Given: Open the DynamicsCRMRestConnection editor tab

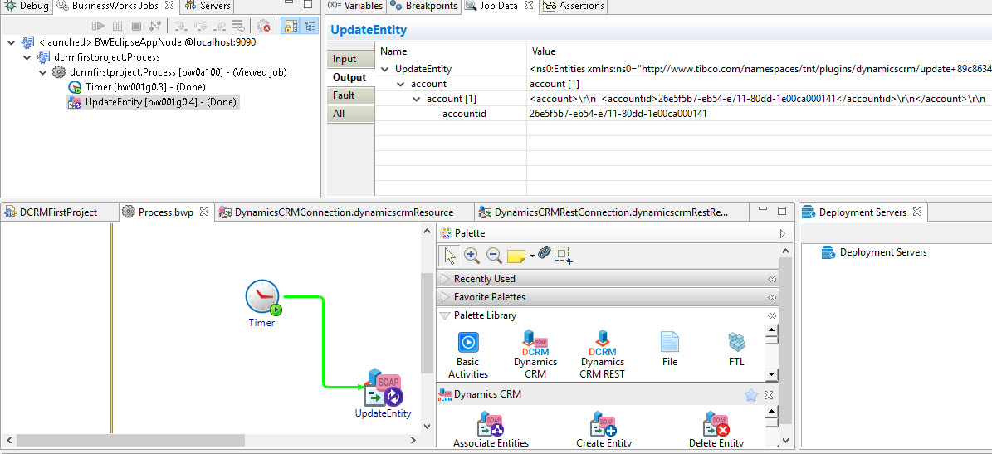Looking at the screenshot, I should tap(611, 212).
